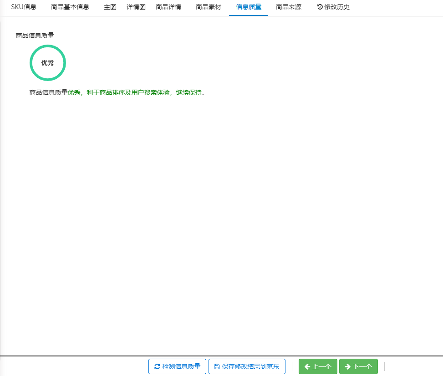
Task: Click the left arrow icon on 上一个
Action: click(x=307, y=366)
